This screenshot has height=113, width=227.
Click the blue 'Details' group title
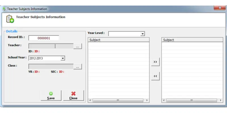(12, 31)
